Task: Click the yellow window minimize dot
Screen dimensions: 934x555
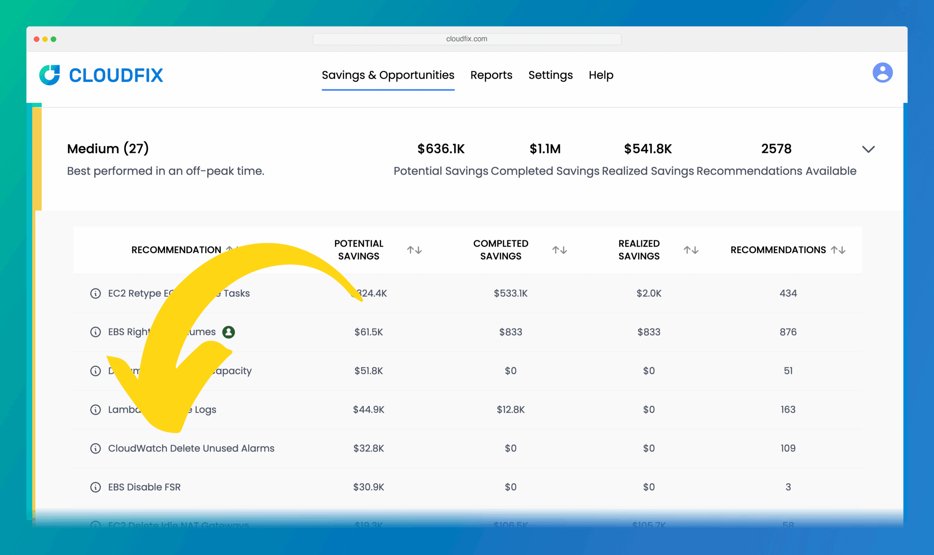Action: coord(45,39)
